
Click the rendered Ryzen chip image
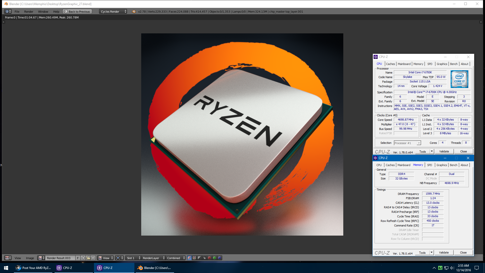(242, 134)
